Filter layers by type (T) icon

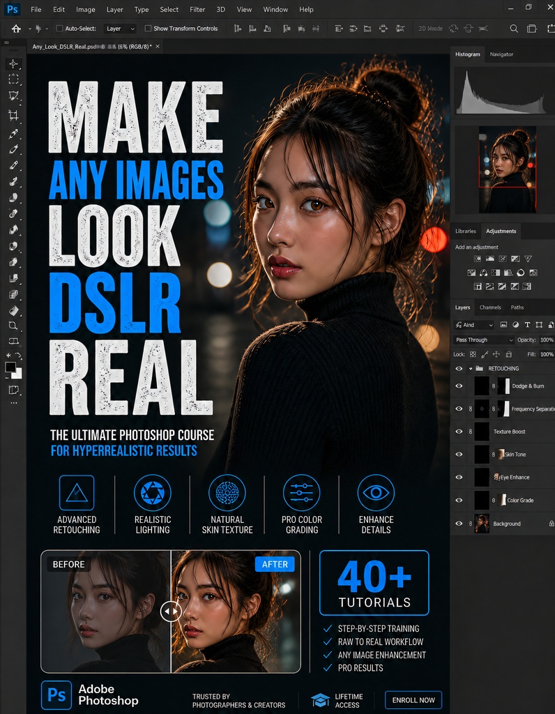[x=527, y=325]
